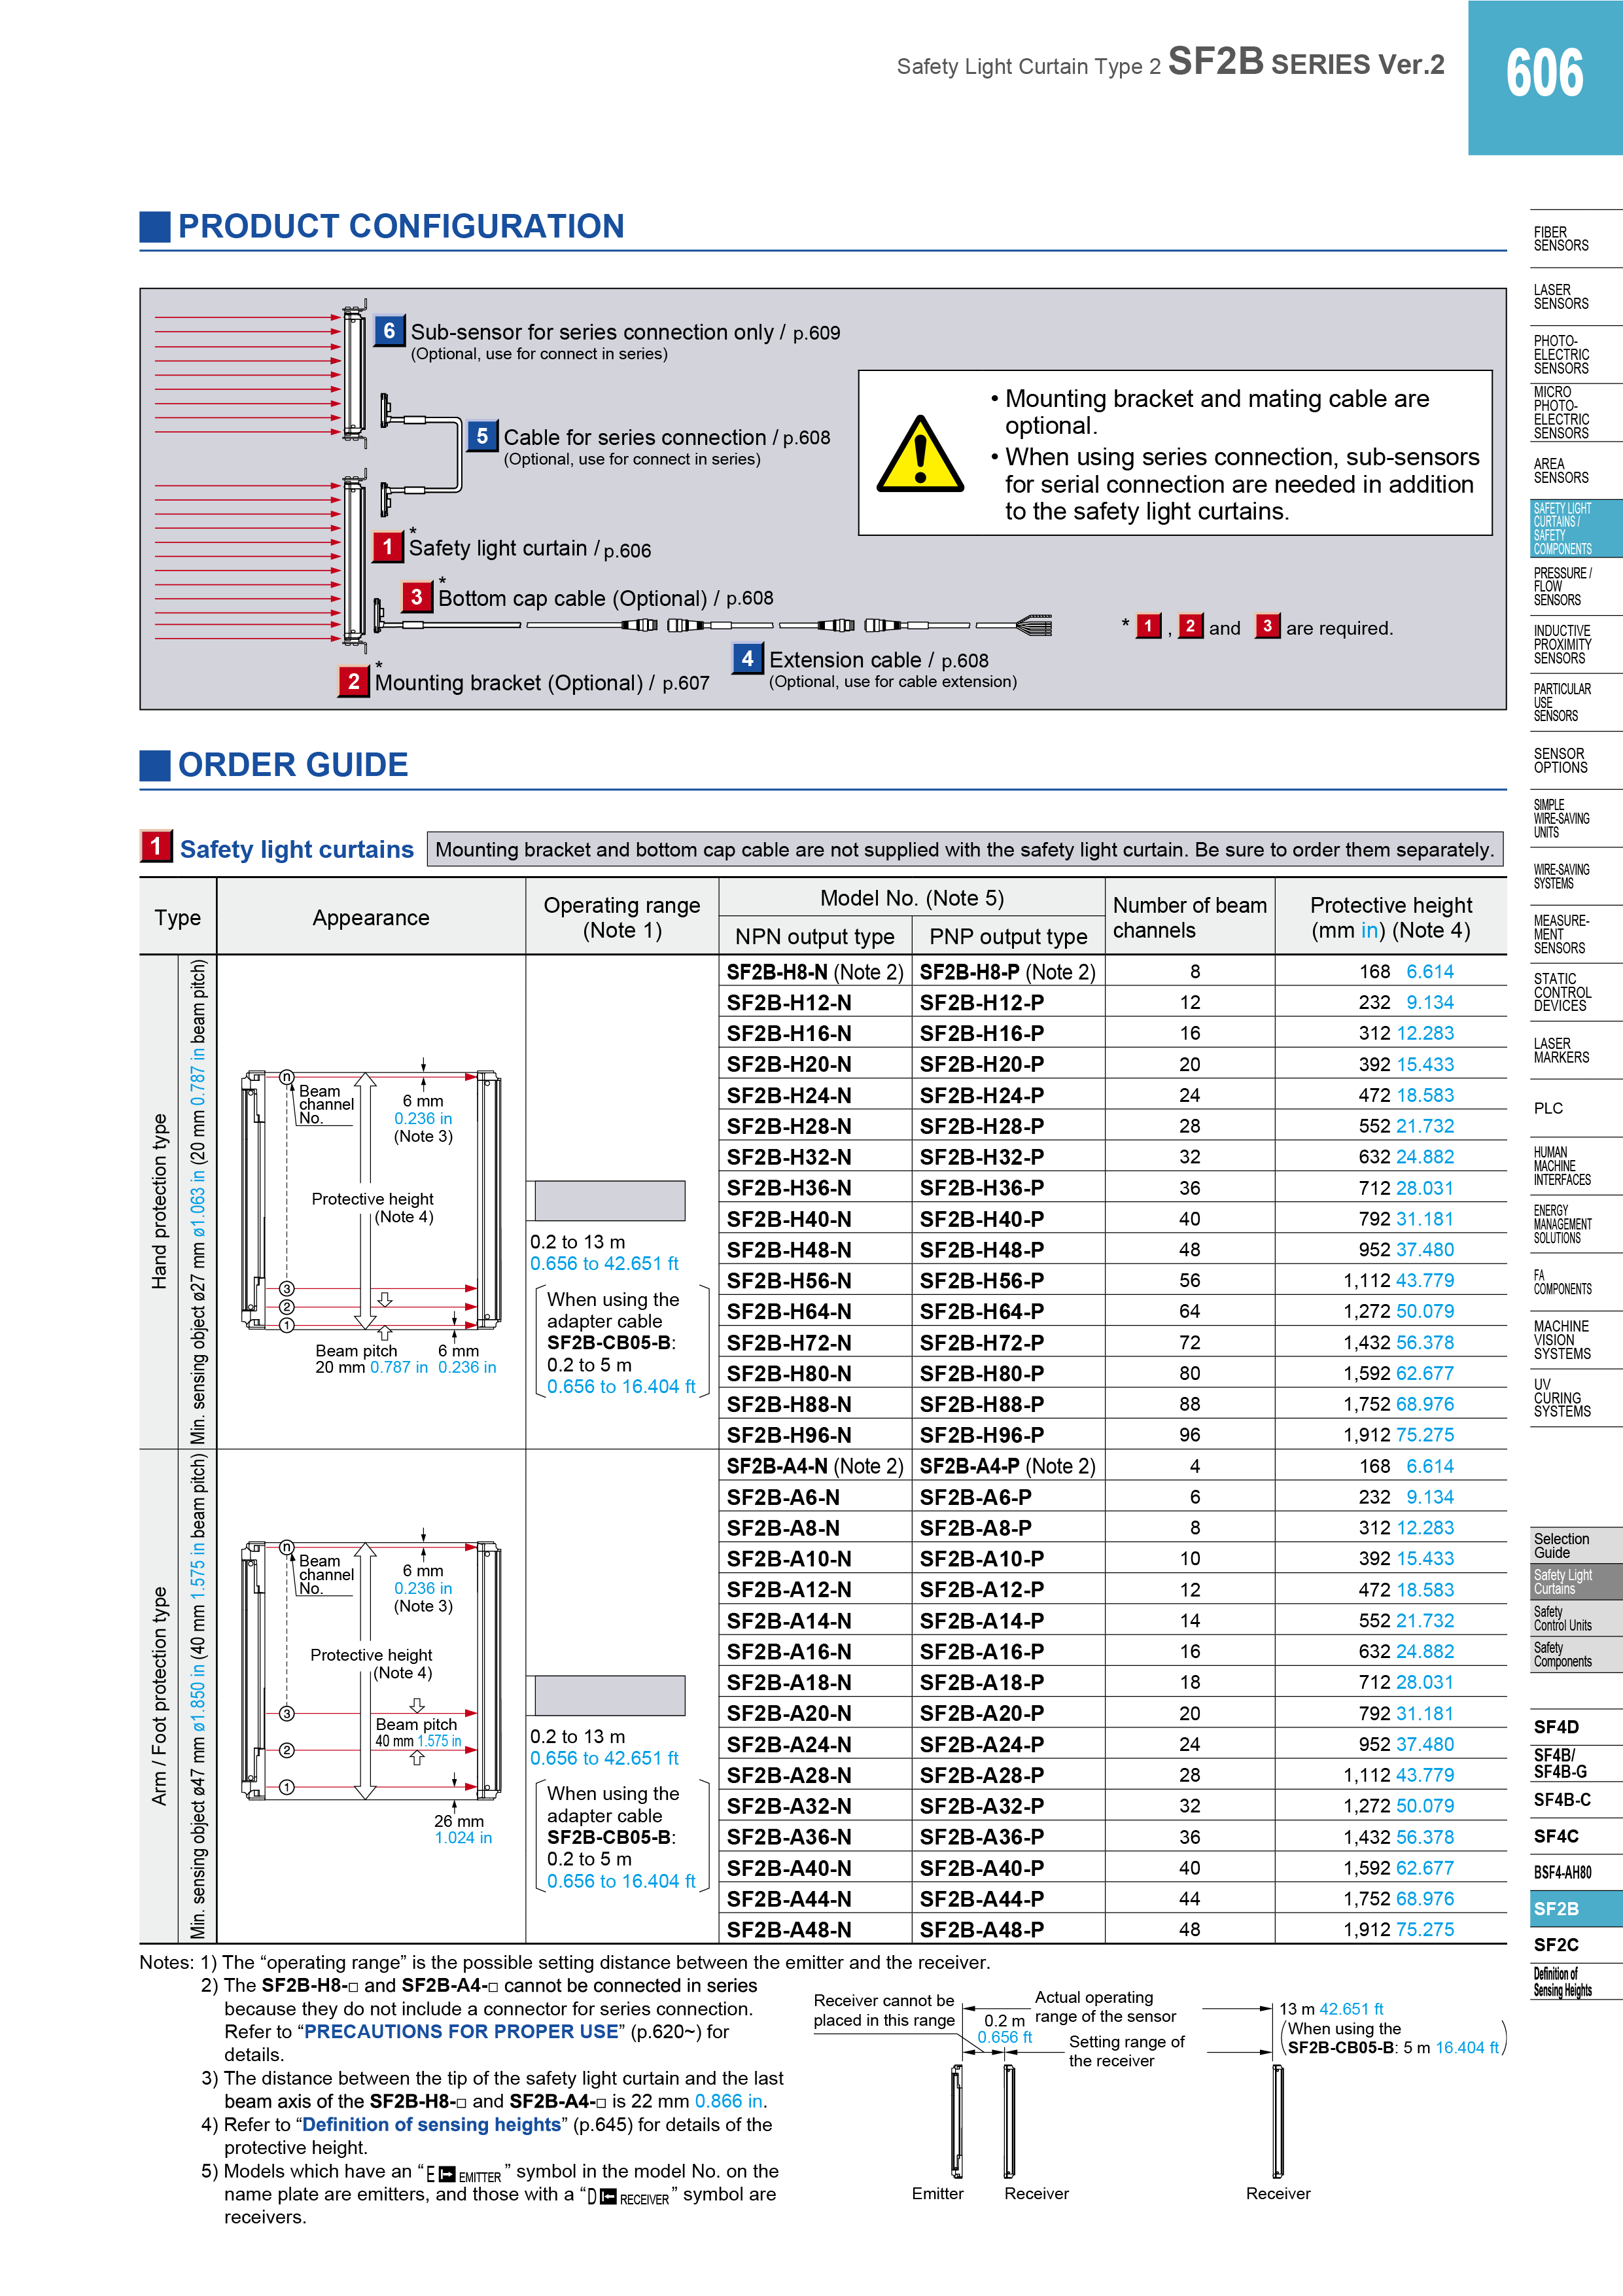Select the highlighted SAFETY LIGHT CURTAINS side tab

1575,529
